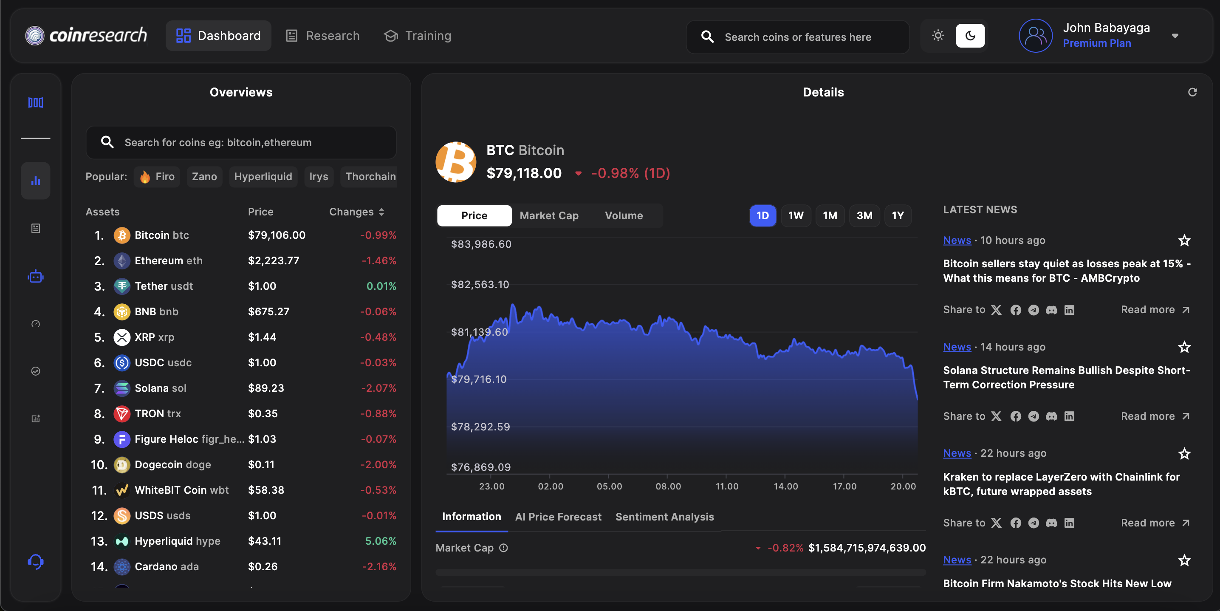Viewport: 1220px width, 611px height.
Task: Open News link from 10 hours ago
Action: pyautogui.click(x=957, y=240)
